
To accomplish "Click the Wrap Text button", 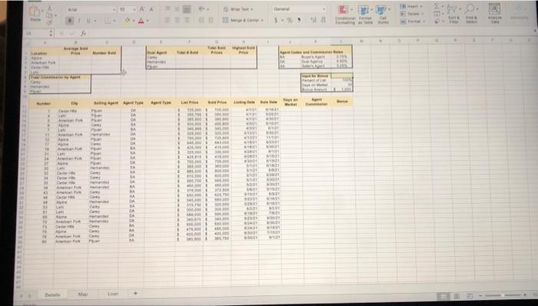I will [237, 9].
